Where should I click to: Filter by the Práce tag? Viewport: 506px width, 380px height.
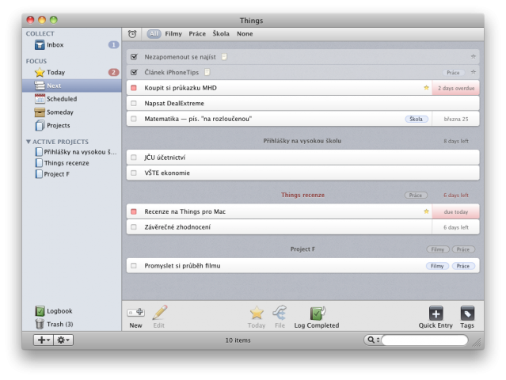pyautogui.click(x=197, y=33)
